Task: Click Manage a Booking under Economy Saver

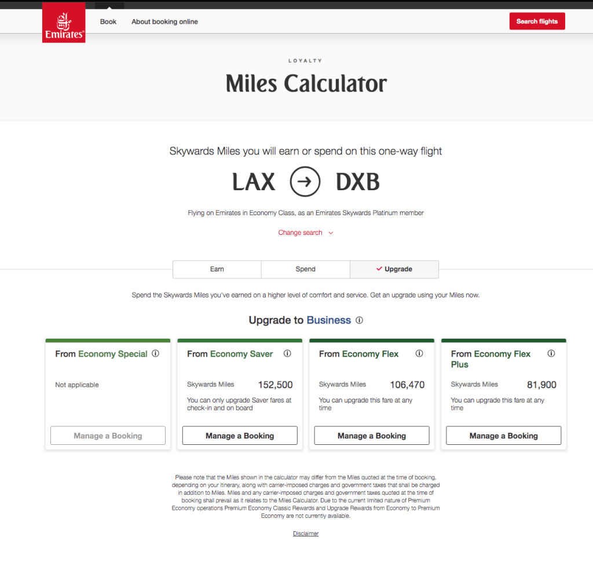Action: coord(240,436)
